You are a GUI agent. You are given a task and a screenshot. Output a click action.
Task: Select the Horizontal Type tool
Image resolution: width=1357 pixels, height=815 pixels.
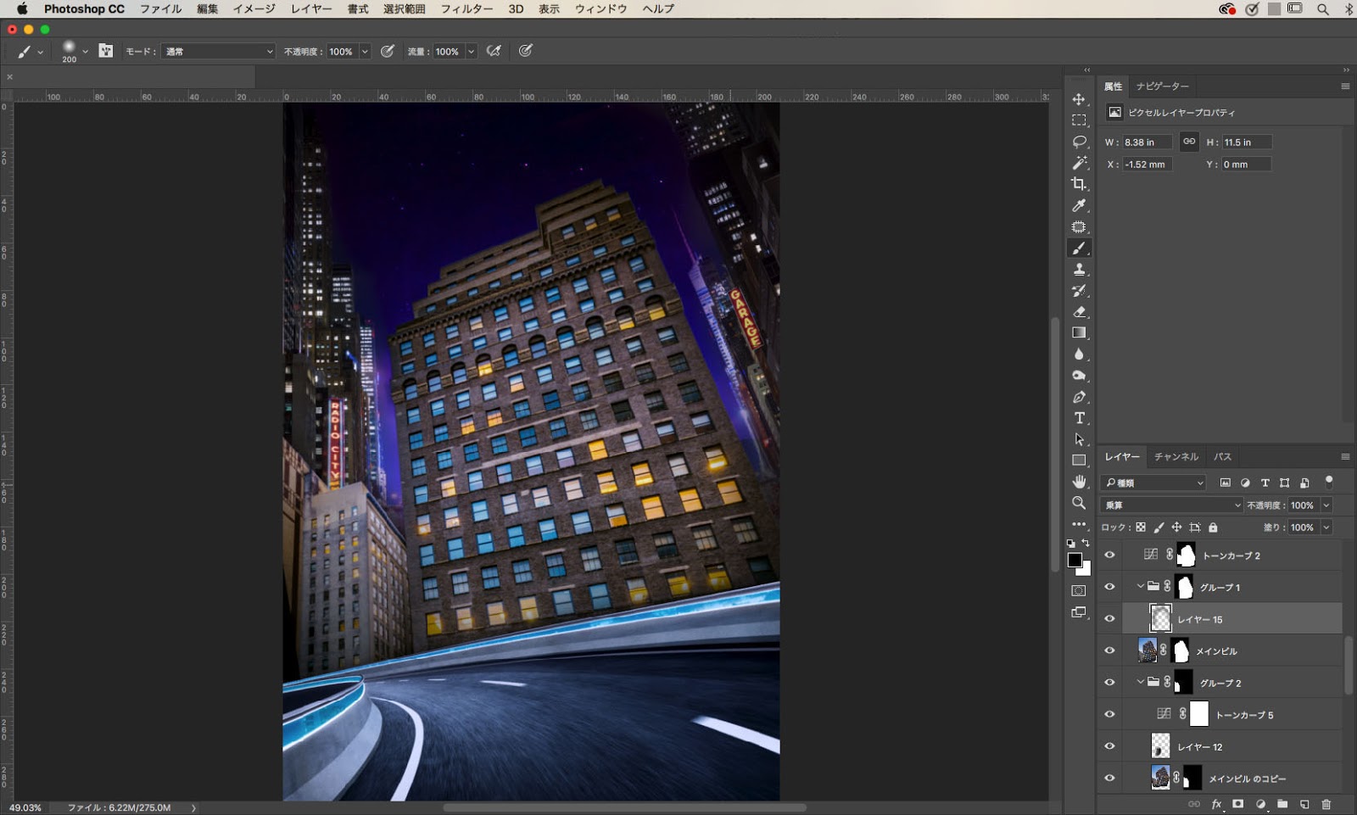click(x=1079, y=418)
